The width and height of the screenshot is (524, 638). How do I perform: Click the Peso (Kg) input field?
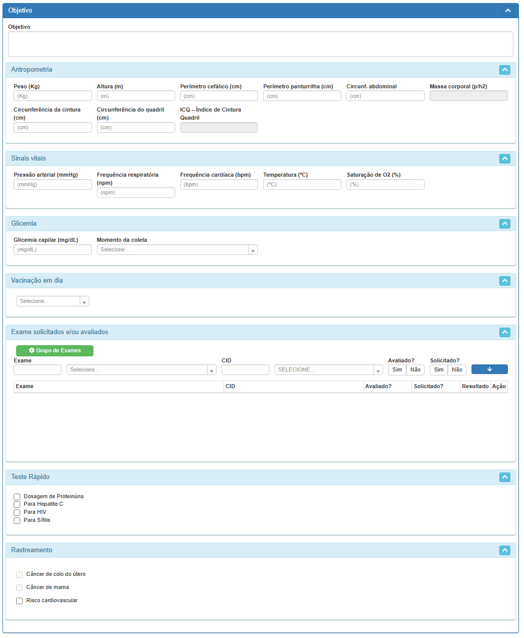click(53, 96)
